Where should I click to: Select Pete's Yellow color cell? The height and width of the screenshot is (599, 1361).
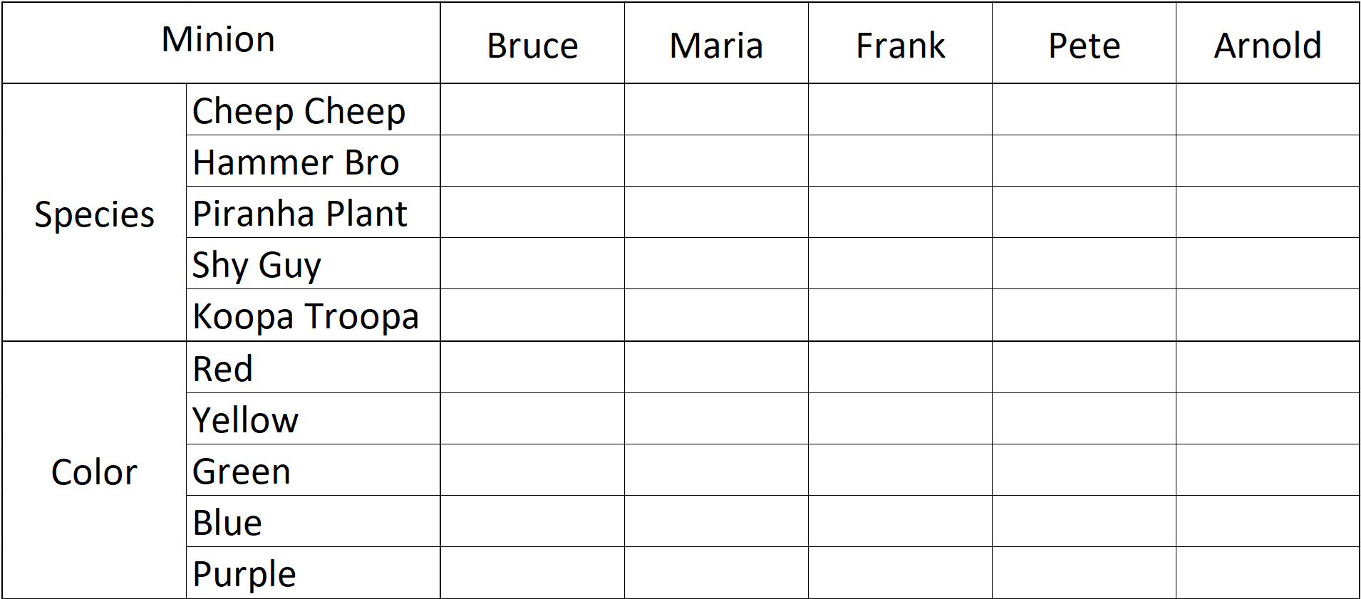pyautogui.click(x=1084, y=419)
